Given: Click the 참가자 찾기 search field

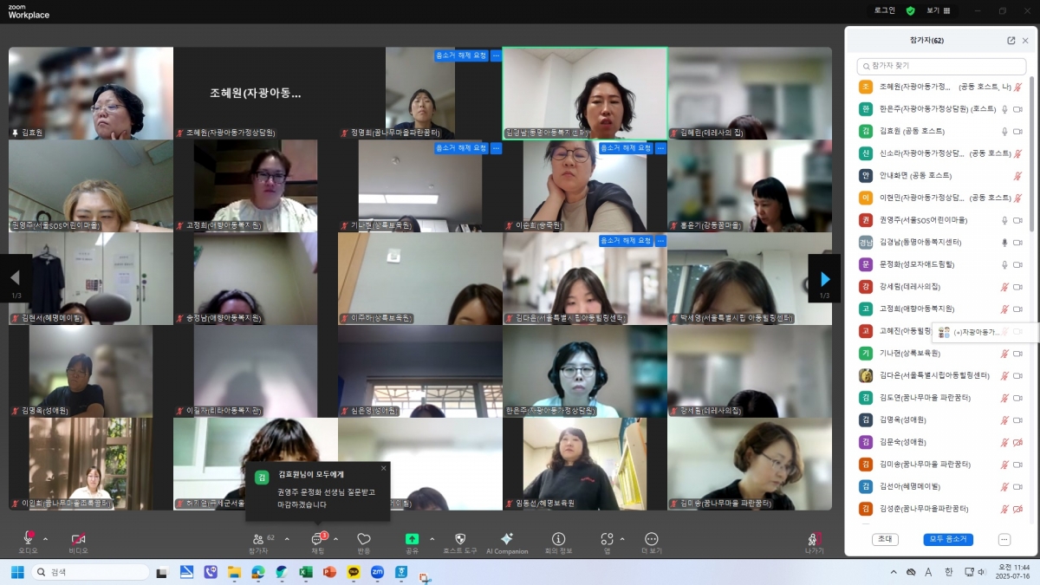Looking at the screenshot, I should coord(940,66).
